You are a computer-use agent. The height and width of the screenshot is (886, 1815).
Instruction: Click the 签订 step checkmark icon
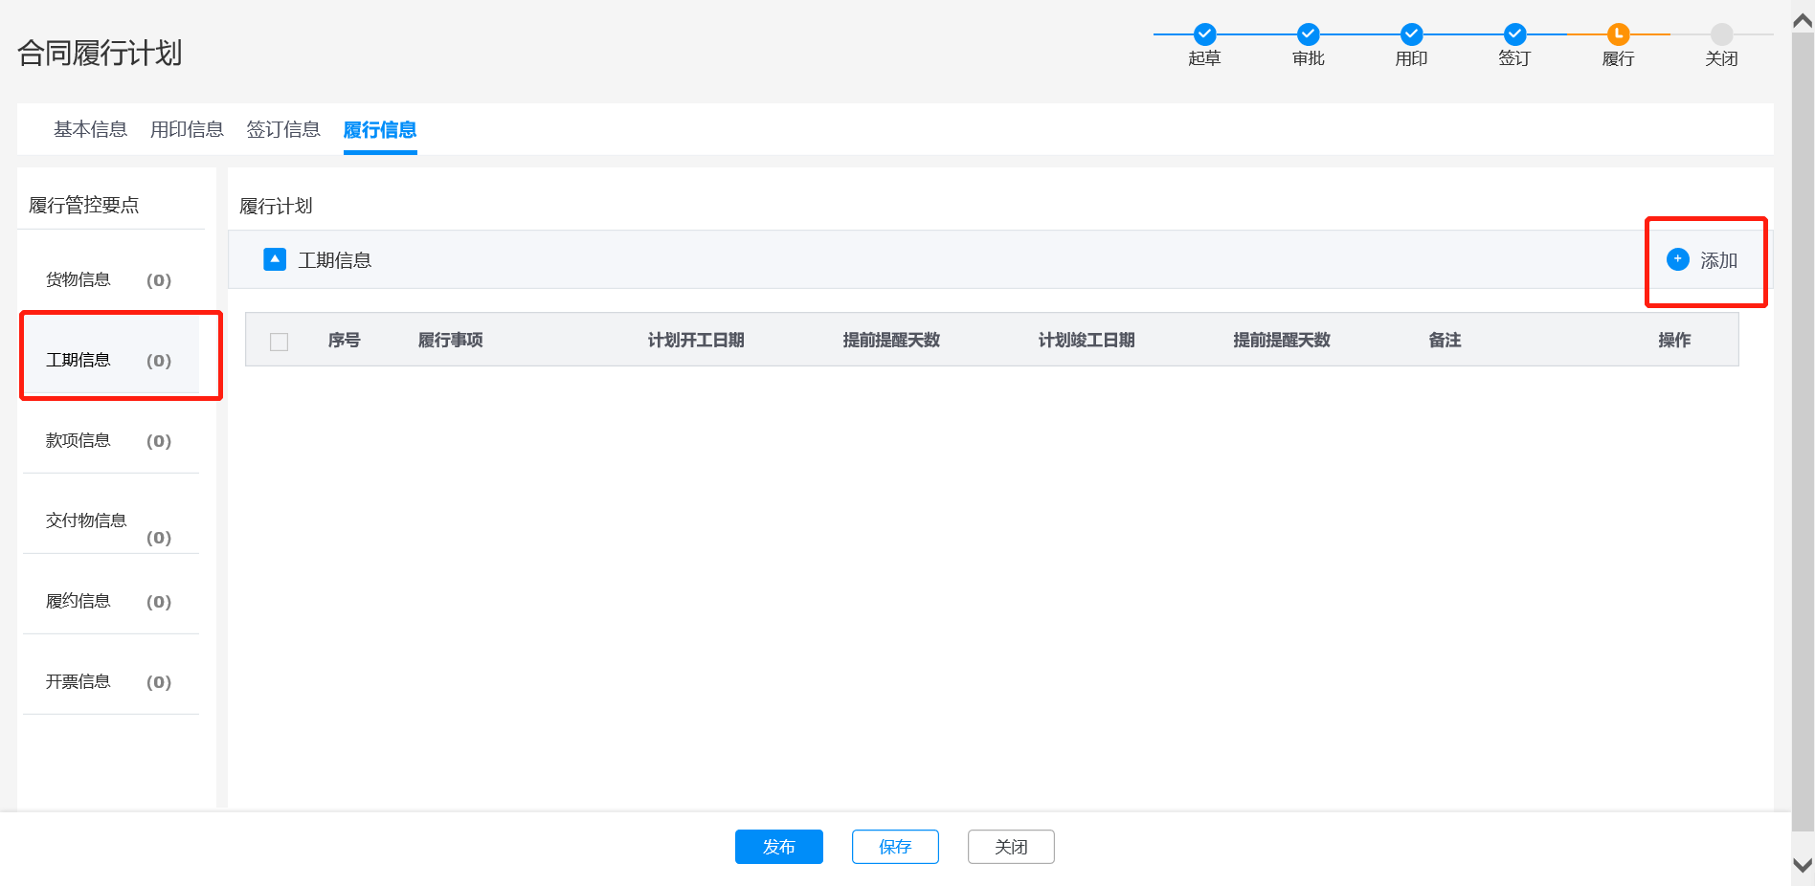1514,34
